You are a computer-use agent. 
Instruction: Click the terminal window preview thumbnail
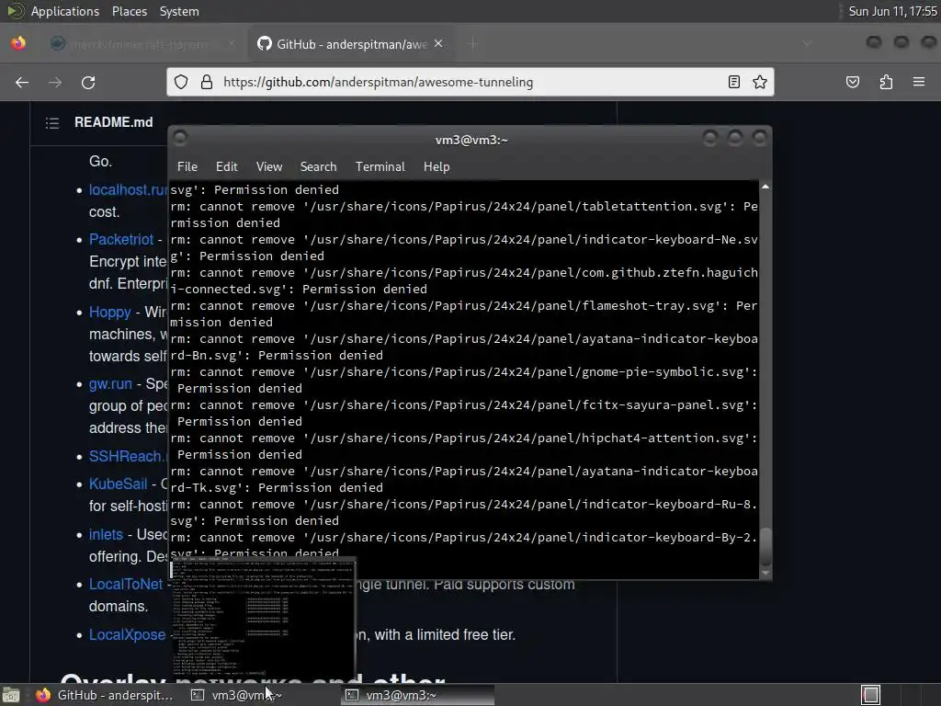pyautogui.click(x=262, y=619)
